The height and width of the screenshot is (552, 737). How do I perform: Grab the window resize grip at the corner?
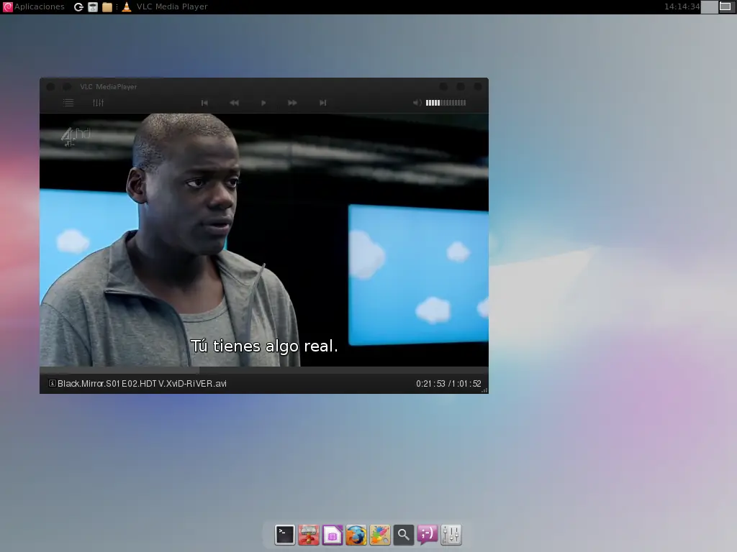click(x=484, y=390)
